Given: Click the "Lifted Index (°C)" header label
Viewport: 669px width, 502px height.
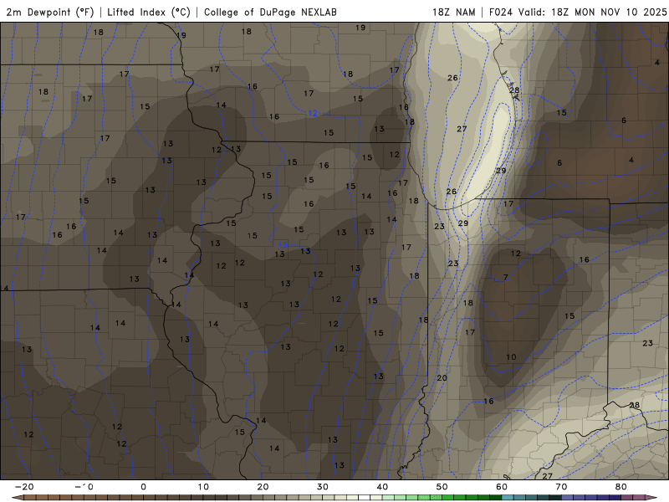Looking at the screenshot, I should click(x=149, y=12).
